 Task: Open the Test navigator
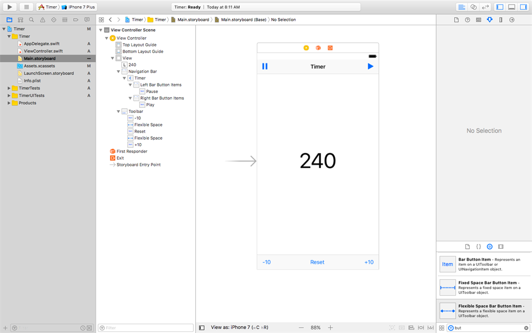[x=54, y=20]
